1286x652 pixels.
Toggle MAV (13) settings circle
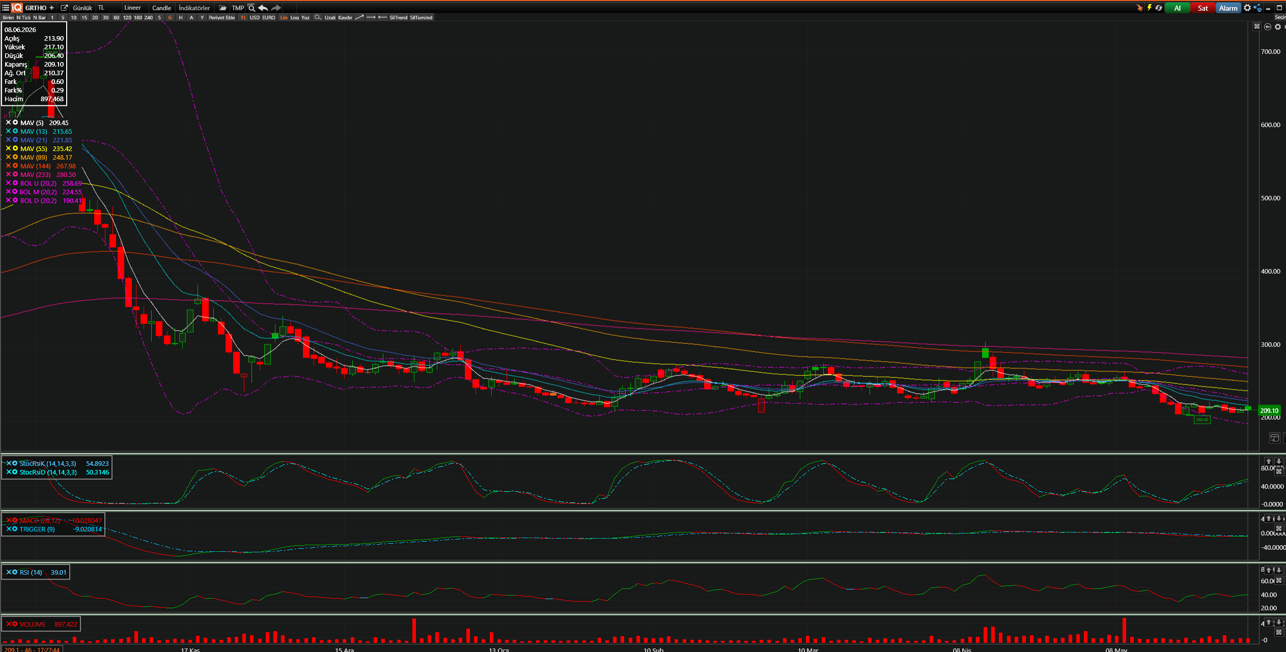tap(15, 131)
